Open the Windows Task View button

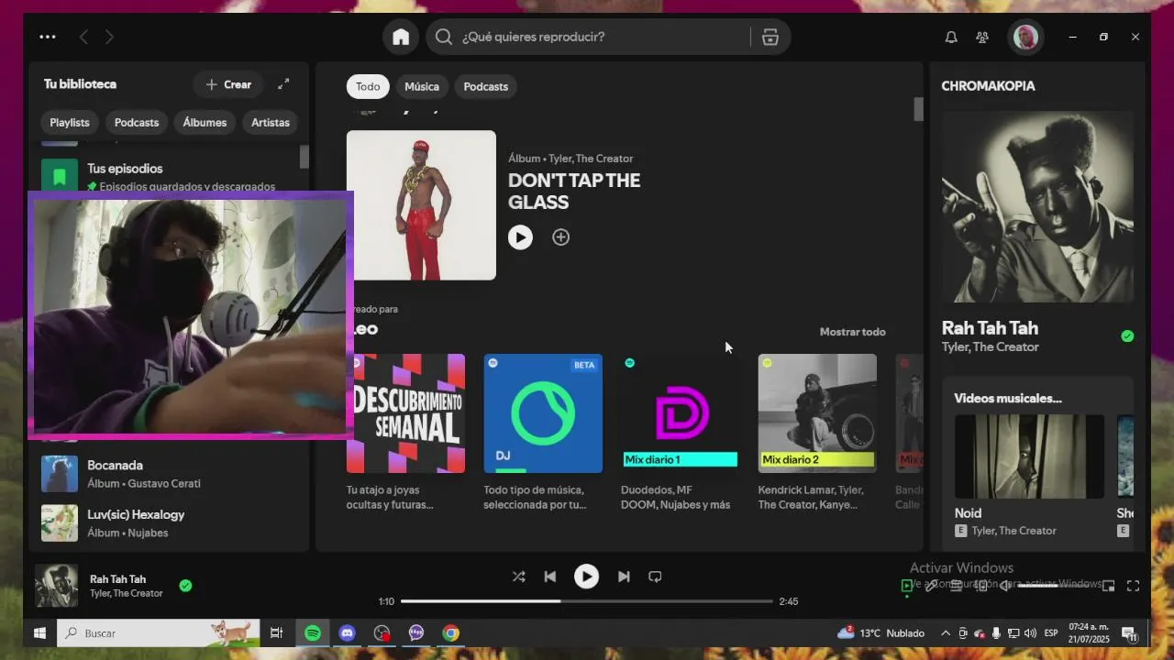tap(276, 633)
